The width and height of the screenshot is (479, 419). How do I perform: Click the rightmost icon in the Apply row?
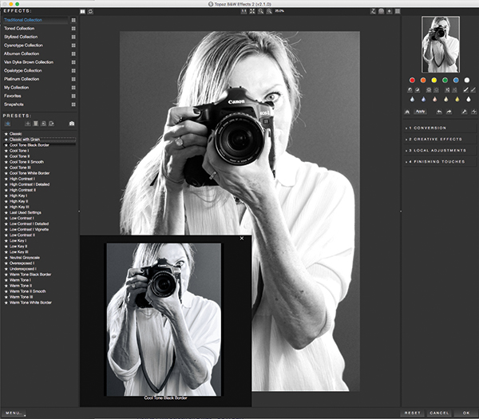[x=473, y=112]
